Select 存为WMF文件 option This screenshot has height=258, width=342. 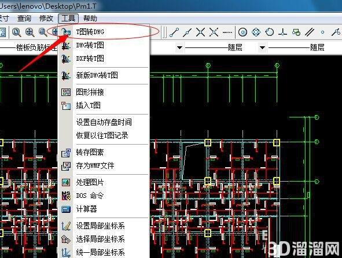pyautogui.click(x=104, y=166)
